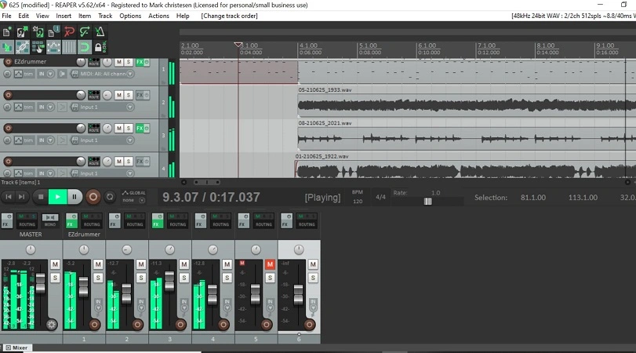Open EZdrummer track ROUTE button
Image resolution: width=636 pixels, height=353 pixels.
tap(93, 62)
